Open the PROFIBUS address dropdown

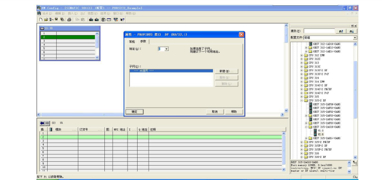pos(166,49)
